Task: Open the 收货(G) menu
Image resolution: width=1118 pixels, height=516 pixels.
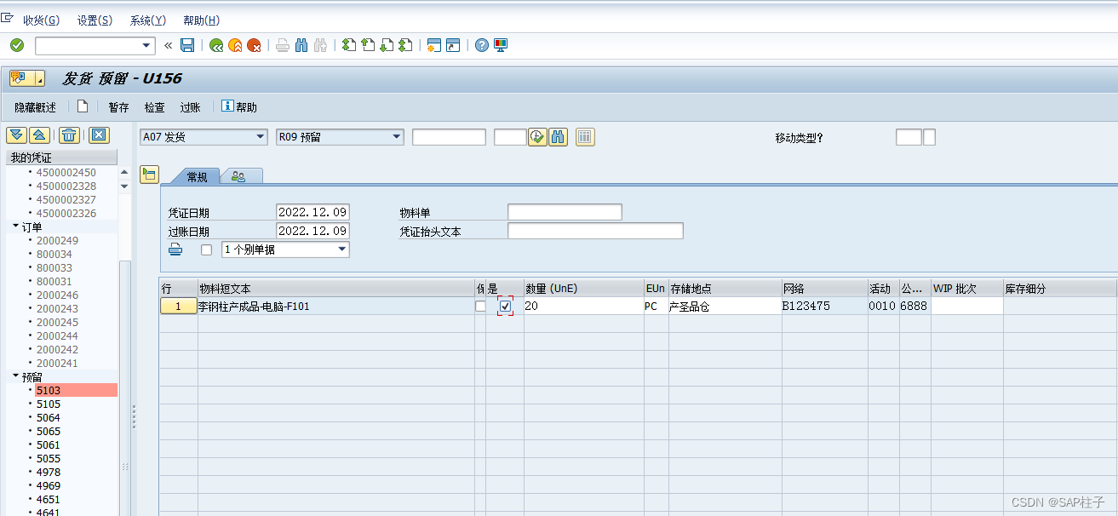Action: coord(41,20)
